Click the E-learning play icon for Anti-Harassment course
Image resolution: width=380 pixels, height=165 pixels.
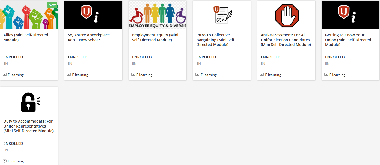point(262,74)
